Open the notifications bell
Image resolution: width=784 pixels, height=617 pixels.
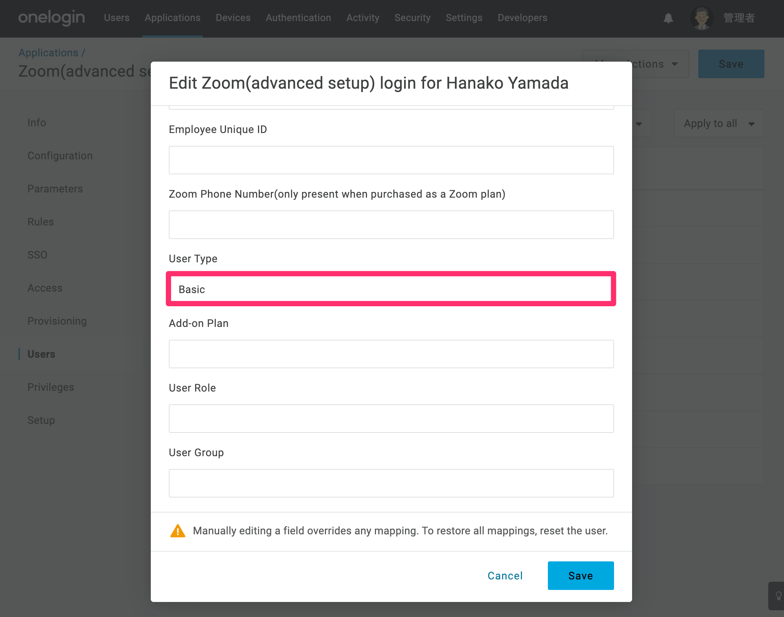click(668, 18)
